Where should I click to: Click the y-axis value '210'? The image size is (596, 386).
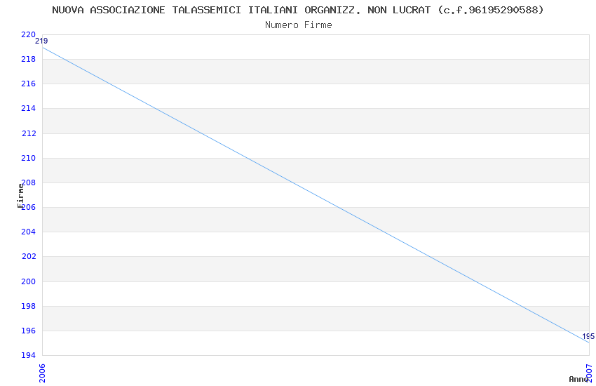28,158
